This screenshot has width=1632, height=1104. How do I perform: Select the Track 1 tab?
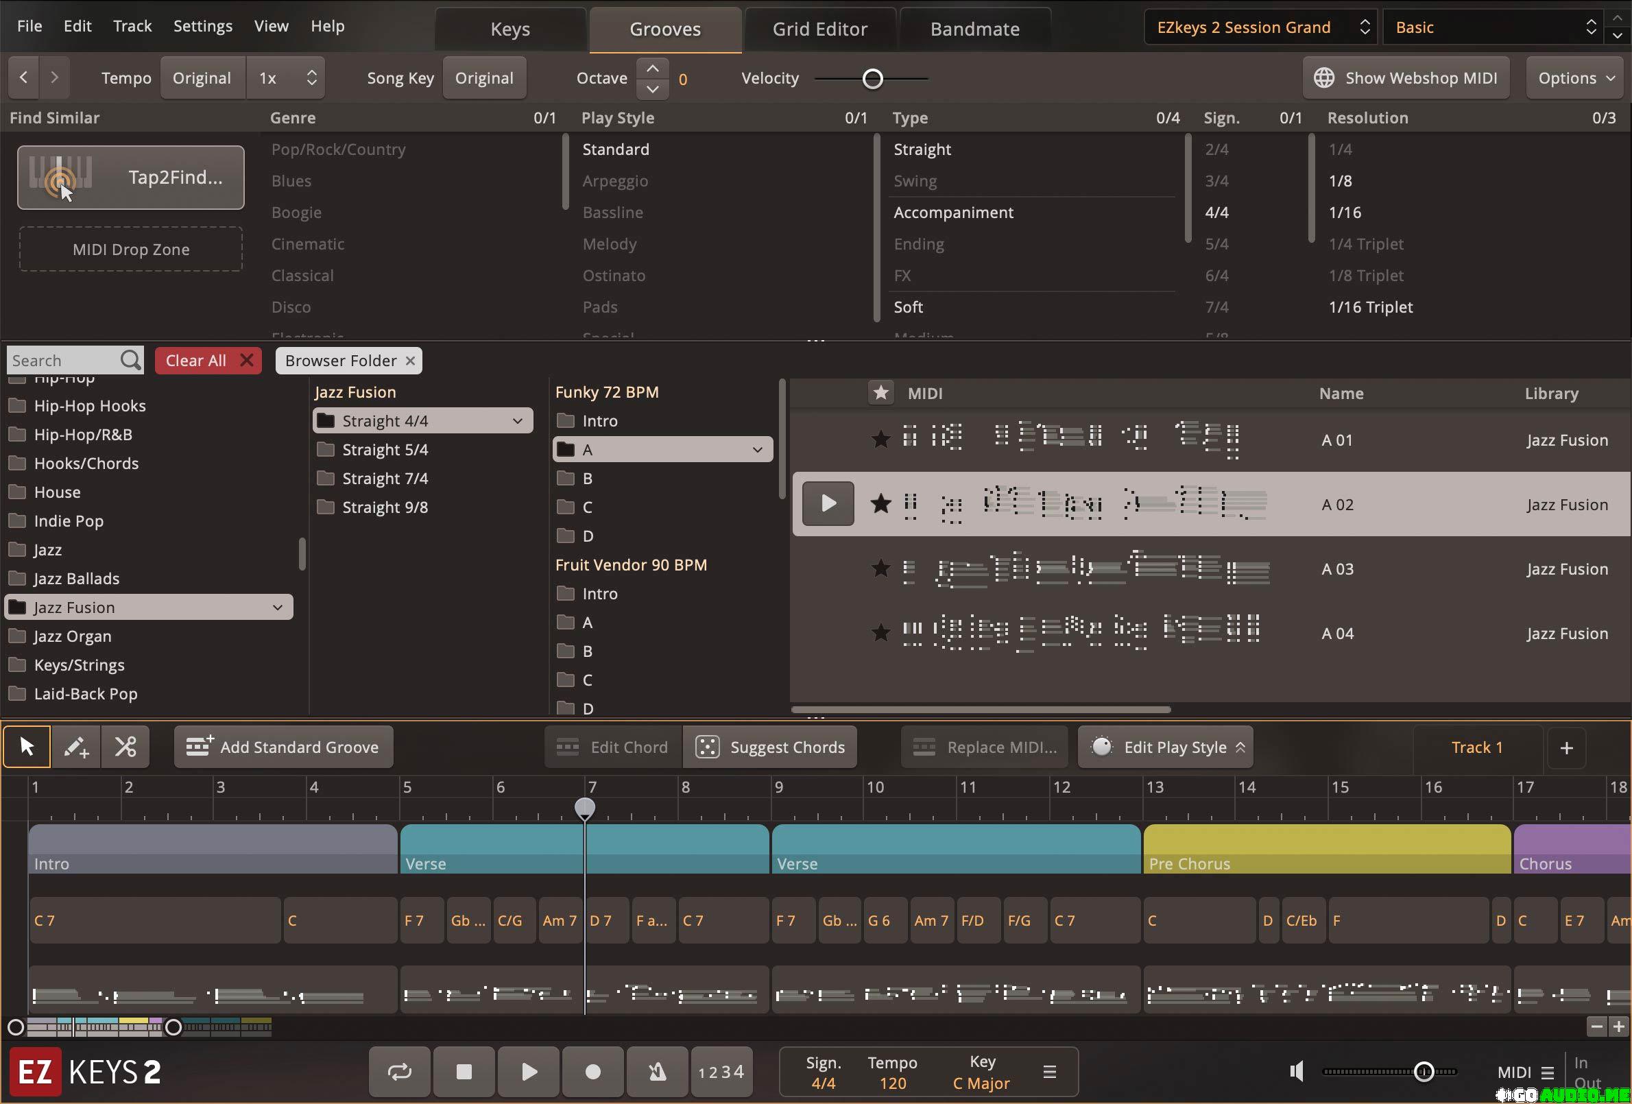[1477, 747]
